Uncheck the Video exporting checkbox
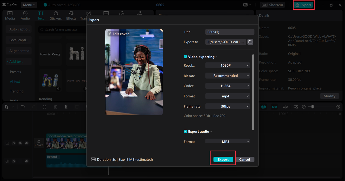 point(185,57)
